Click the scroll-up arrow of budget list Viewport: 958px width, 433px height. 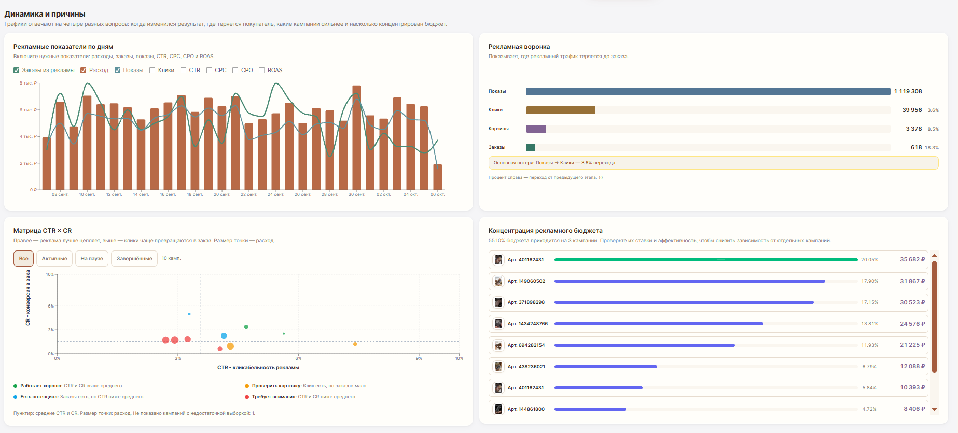[935, 255]
